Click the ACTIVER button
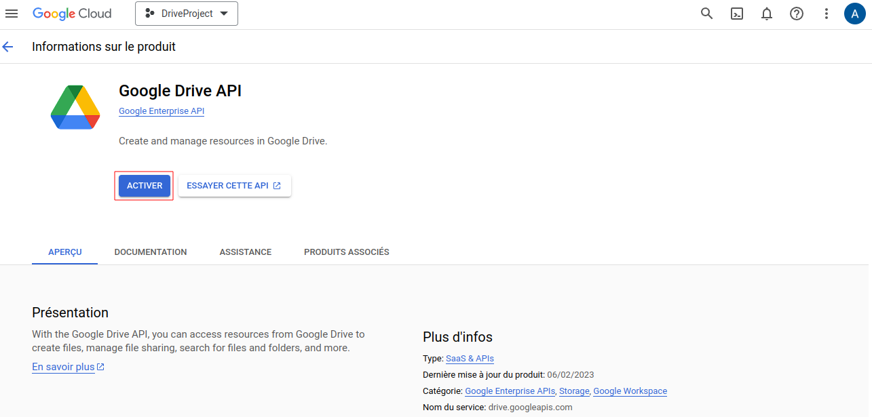The height and width of the screenshot is (417, 872). [144, 185]
